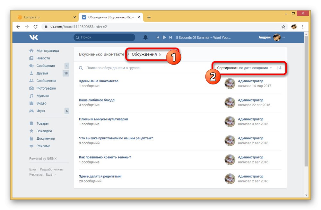Open Друзья in the sidebar

click(x=42, y=73)
